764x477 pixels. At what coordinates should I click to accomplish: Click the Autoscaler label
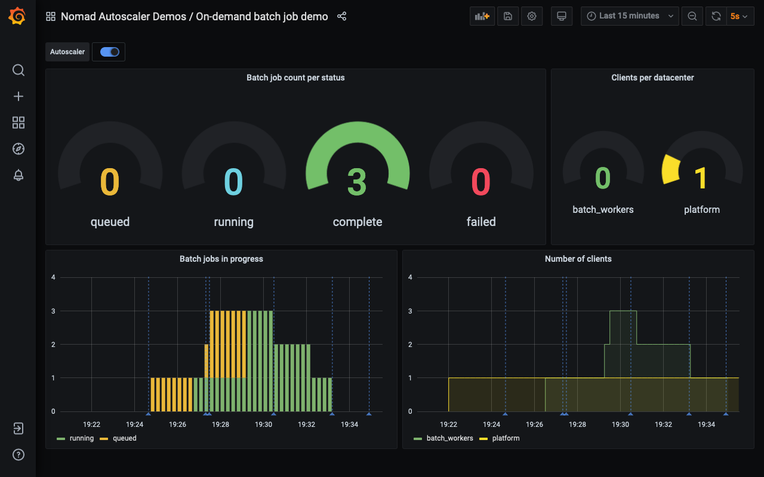point(67,52)
